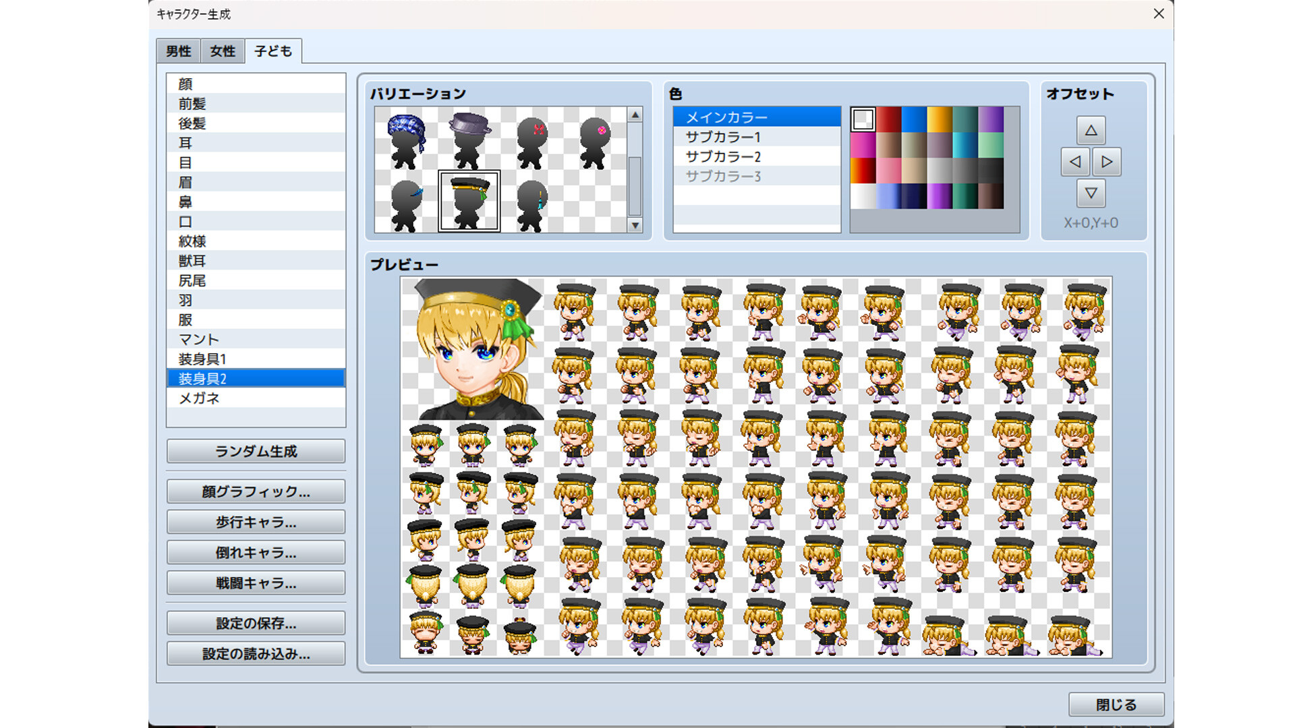
Task: Choose the blue feather accessory variation
Action: (x=405, y=203)
